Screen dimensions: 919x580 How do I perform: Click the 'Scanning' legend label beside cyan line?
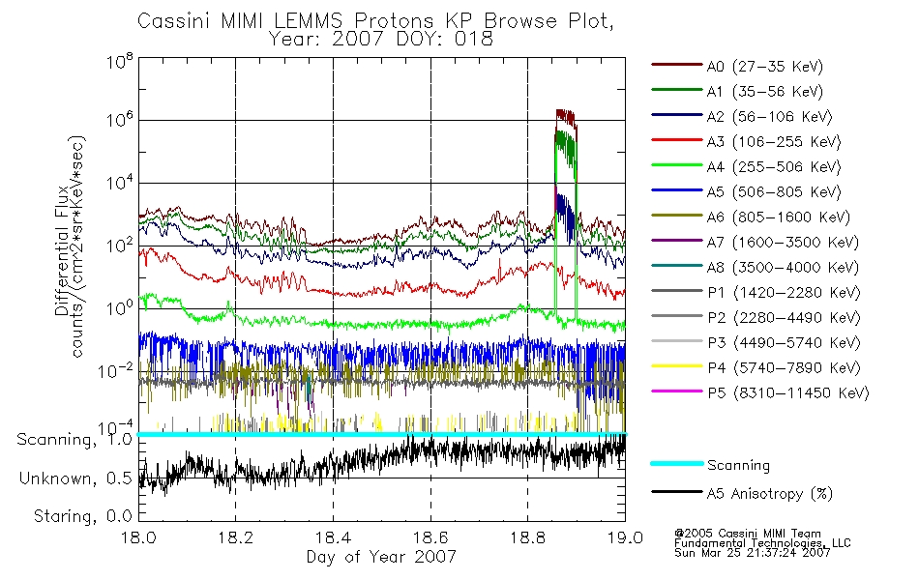pyautogui.click(x=738, y=466)
